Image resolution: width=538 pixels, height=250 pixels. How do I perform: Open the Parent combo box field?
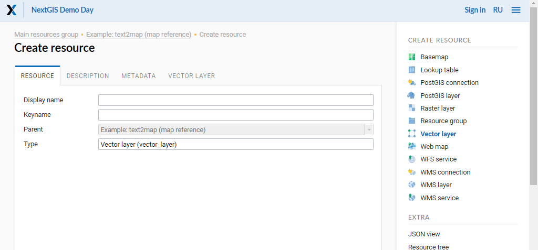(x=236, y=130)
